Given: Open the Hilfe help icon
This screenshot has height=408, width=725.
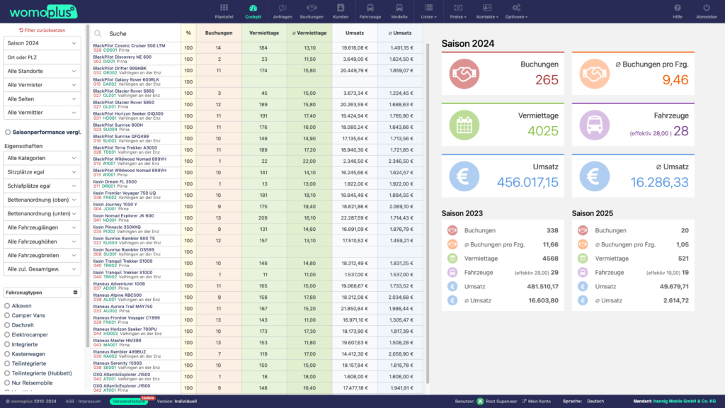Looking at the screenshot, I should pos(678,8).
